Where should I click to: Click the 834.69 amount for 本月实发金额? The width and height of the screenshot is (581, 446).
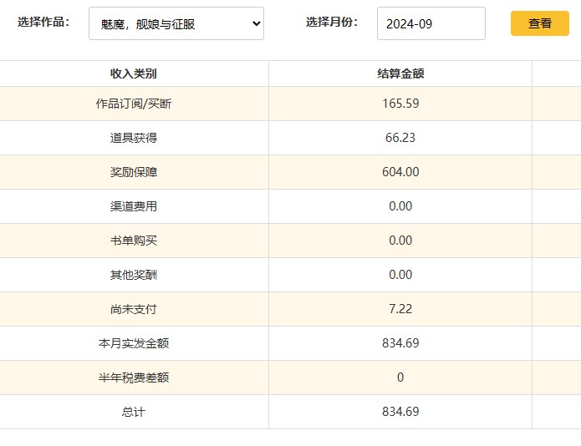pyautogui.click(x=400, y=343)
